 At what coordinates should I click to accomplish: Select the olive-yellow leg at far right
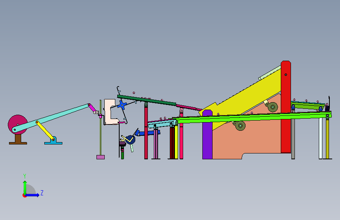[x=327, y=138]
